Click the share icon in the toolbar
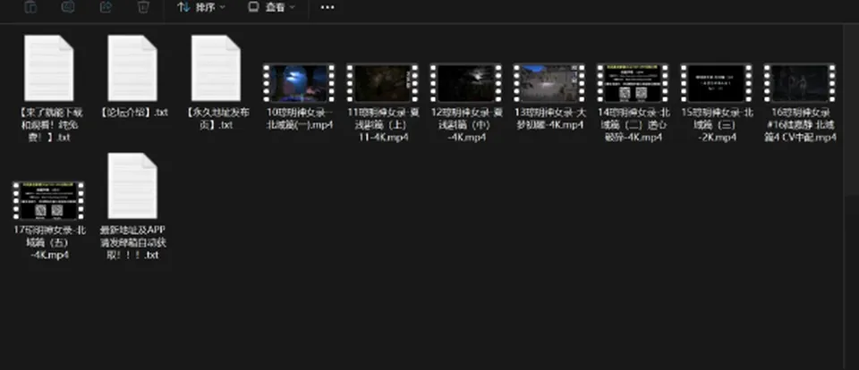This screenshot has height=370, width=859. (106, 6)
